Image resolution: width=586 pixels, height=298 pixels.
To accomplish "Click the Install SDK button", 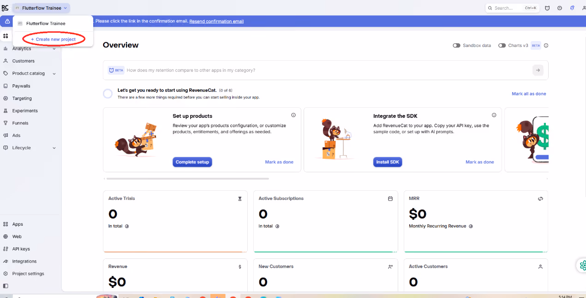I will click(x=388, y=162).
